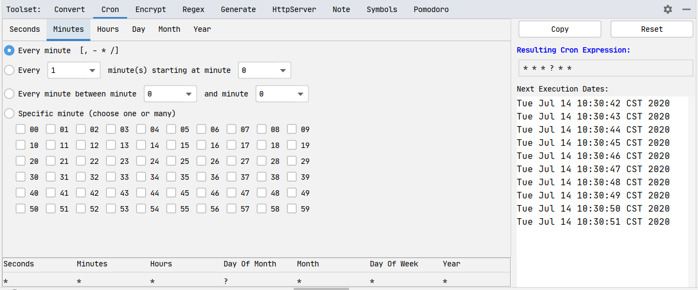Select execution date Tue Jul 14 10:30:46
This screenshot has height=290, width=698.
[593, 156]
